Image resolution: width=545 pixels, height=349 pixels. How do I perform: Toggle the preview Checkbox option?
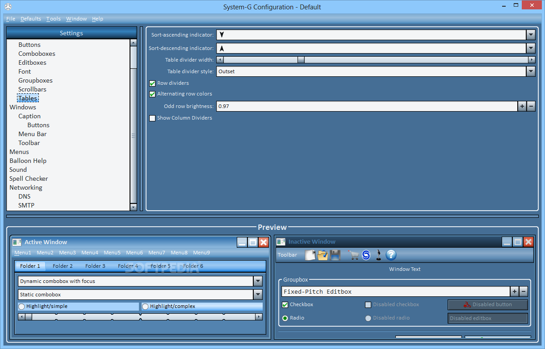pos(285,305)
